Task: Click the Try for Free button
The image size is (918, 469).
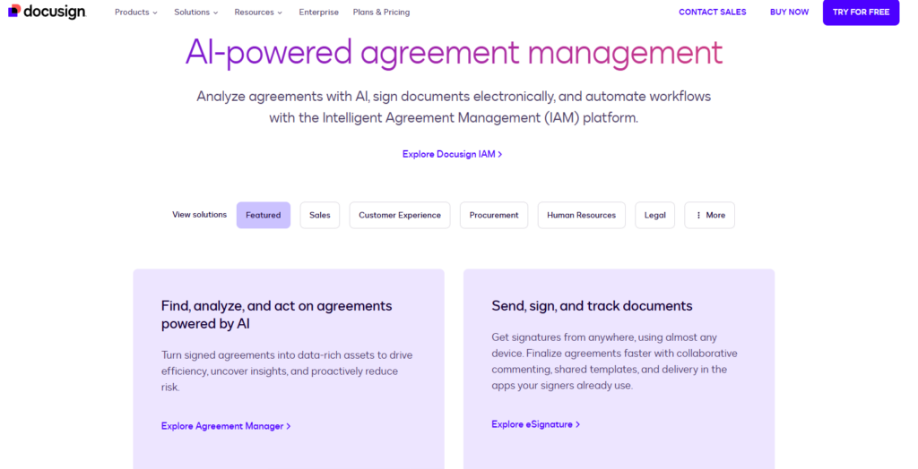Action: pos(861,13)
